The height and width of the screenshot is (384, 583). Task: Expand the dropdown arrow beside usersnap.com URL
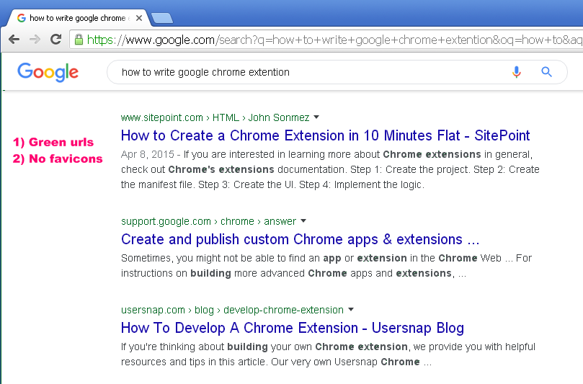[351, 309]
